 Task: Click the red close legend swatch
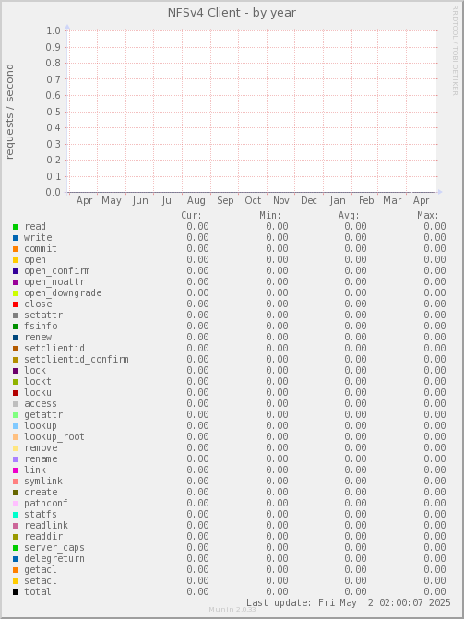(x=16, y=304)
